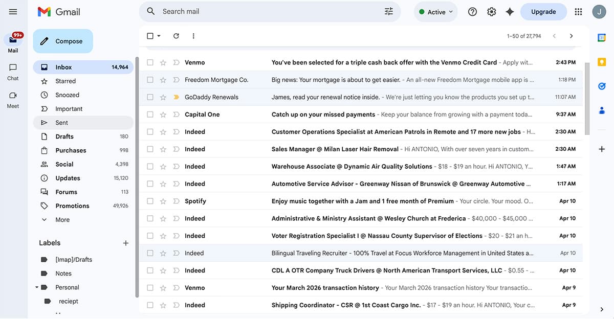614x319 pixels.
Task: Check the Freedom Mortgage Co. email
Action: click(150, 80)
